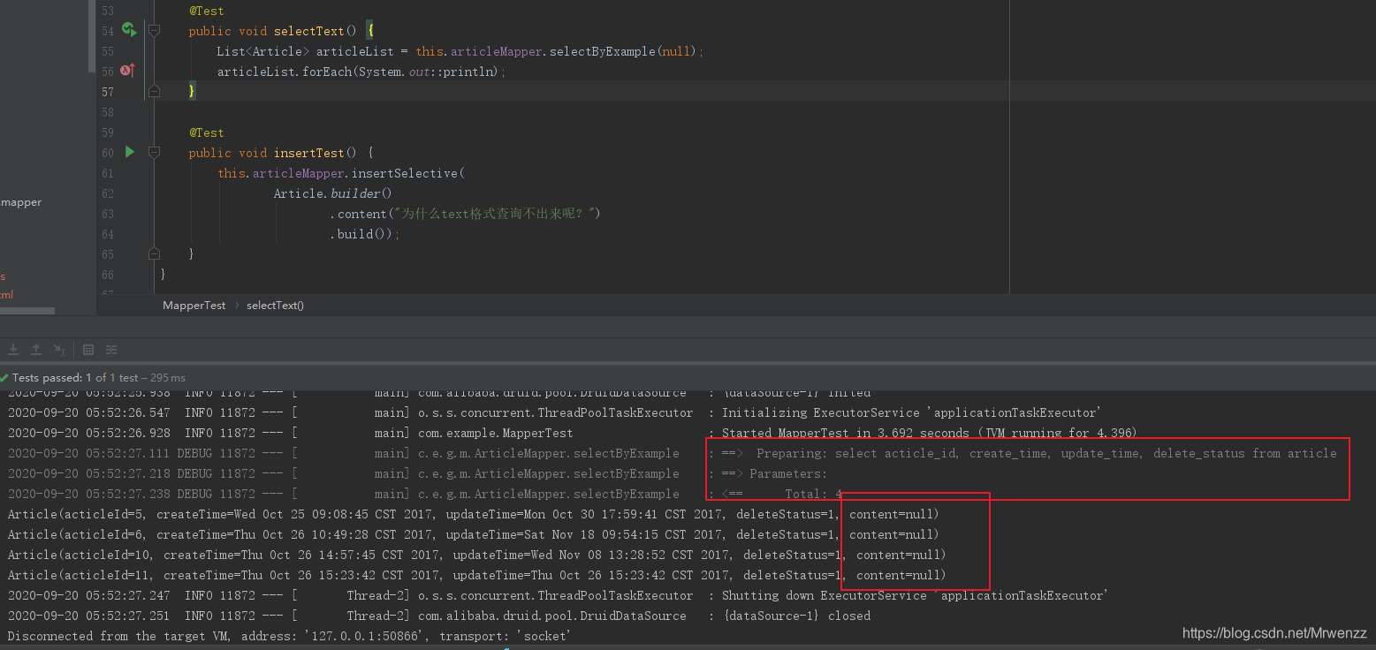Click the Article(acticleId=11 output row
Image resolution: width=1376 pixels, height=650 pixels.
(x=476, y=575)
